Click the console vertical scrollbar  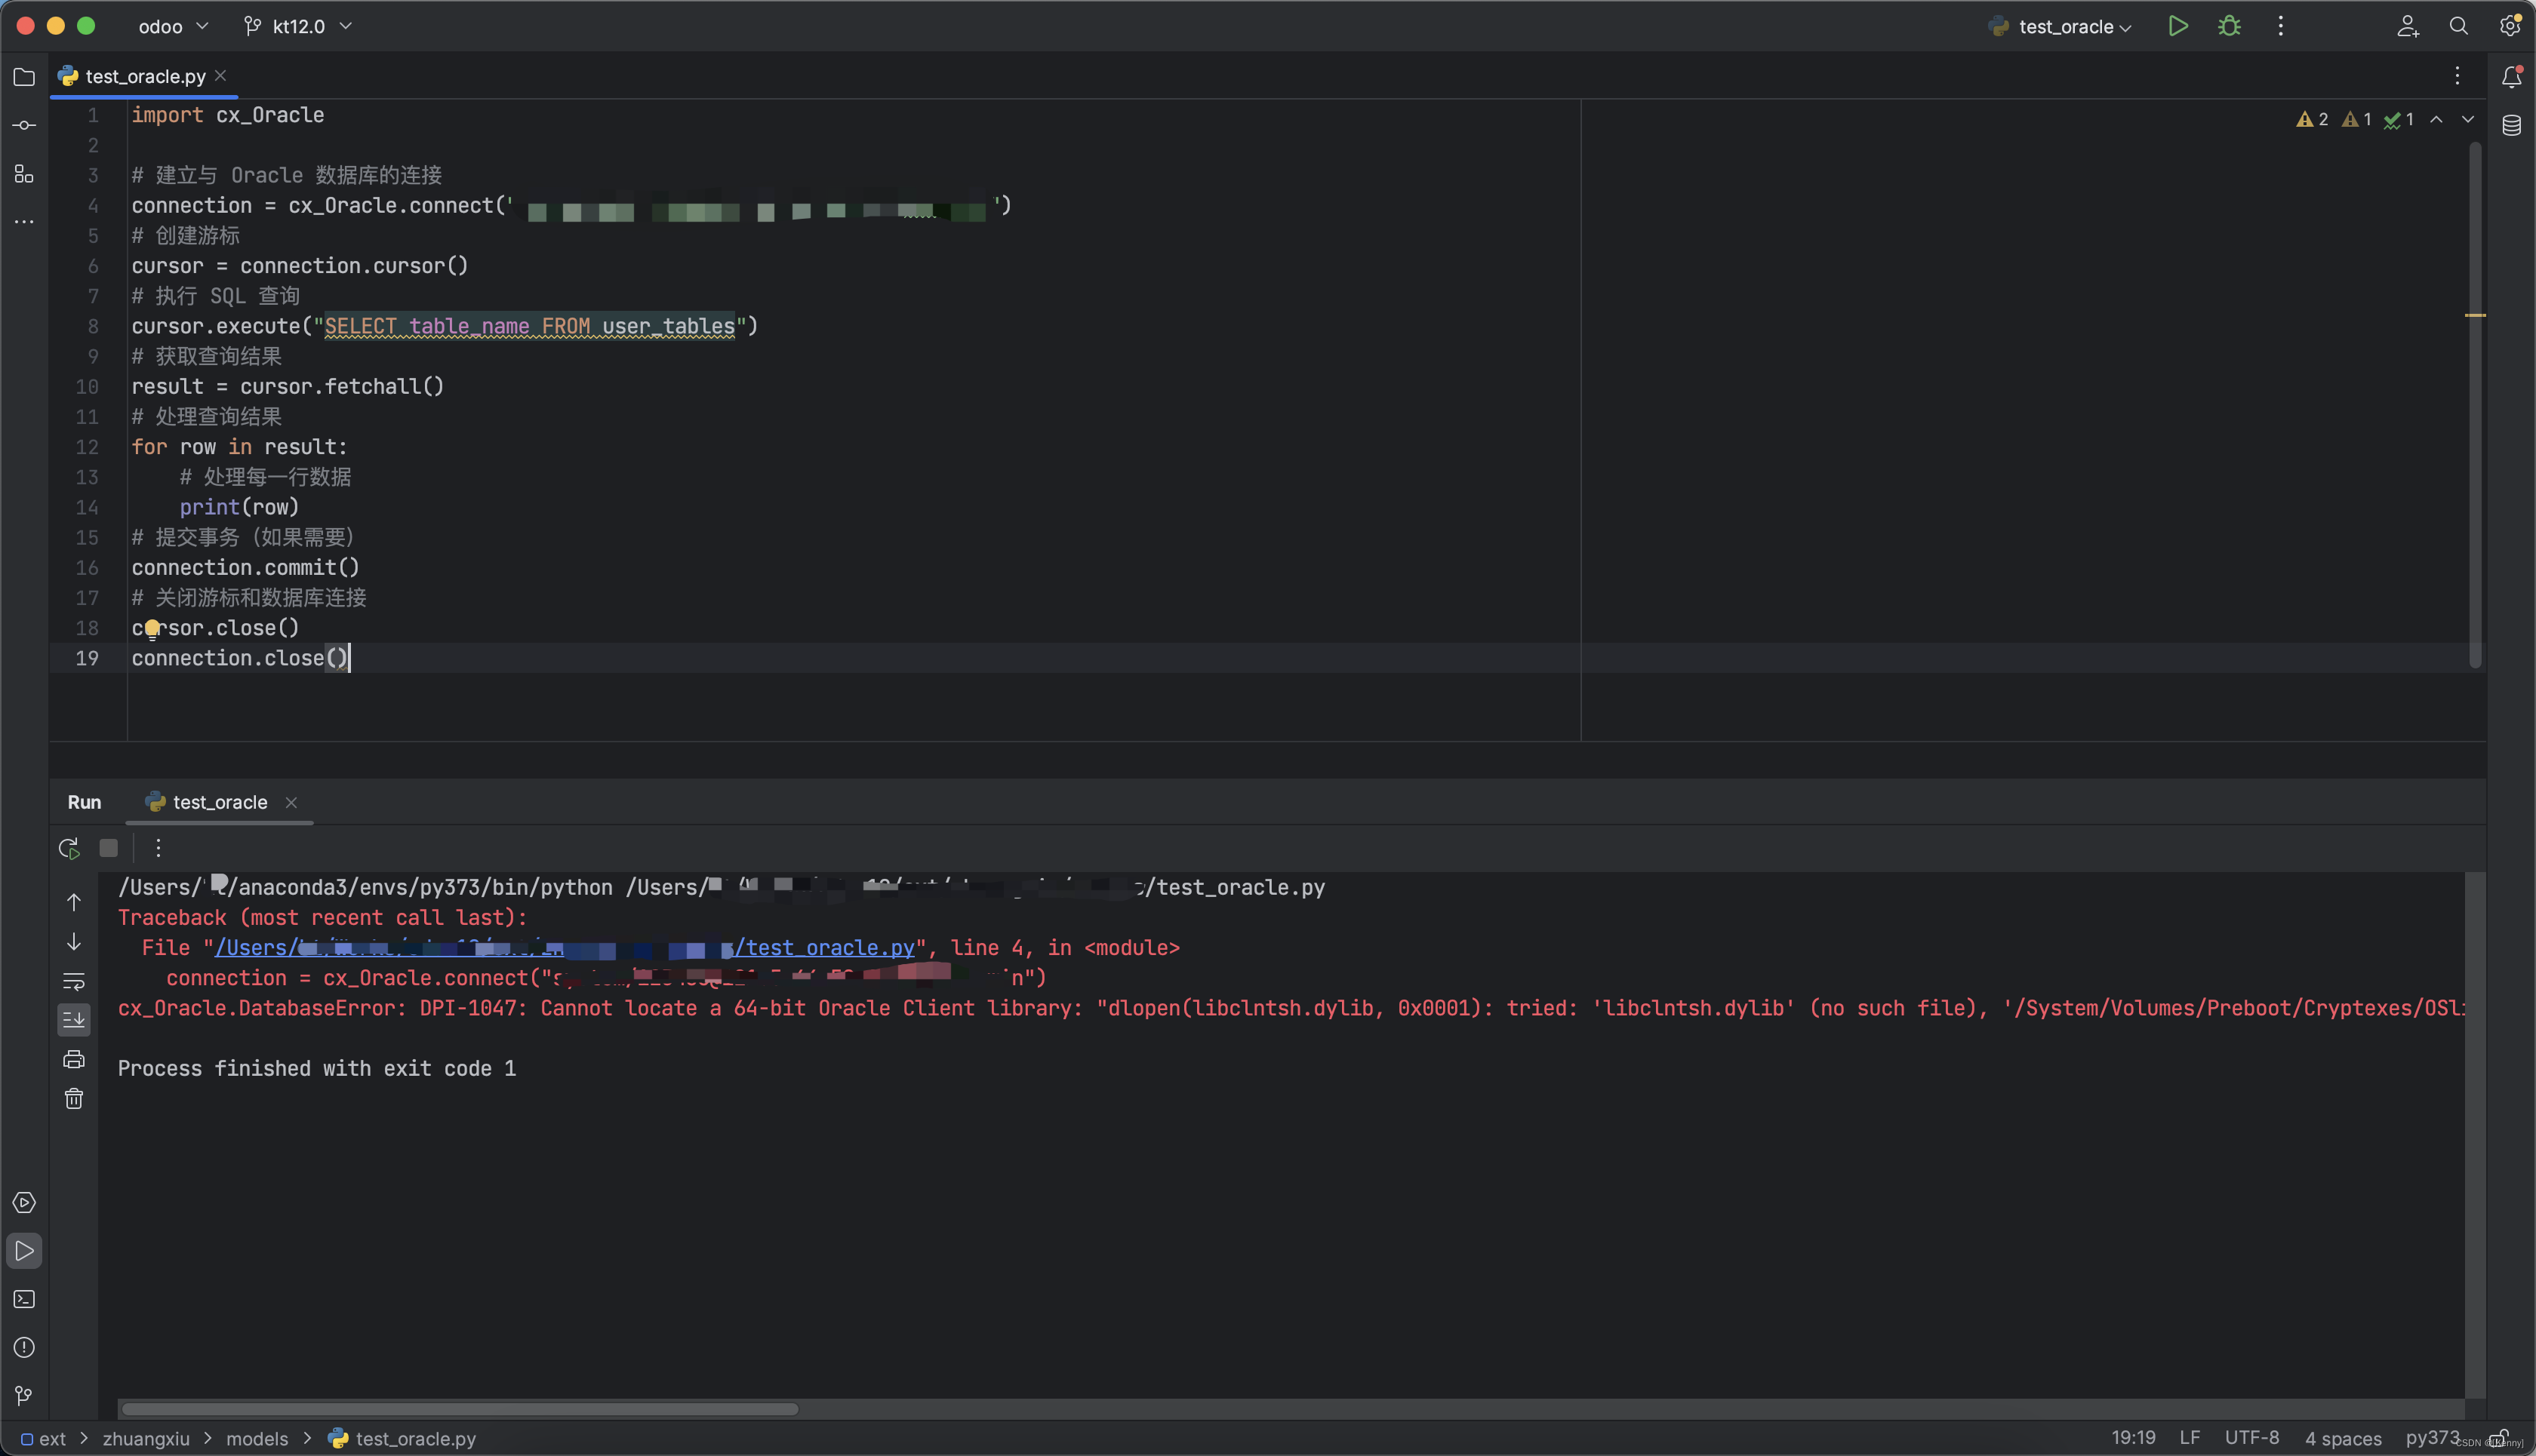[x=2475, y=1135]
